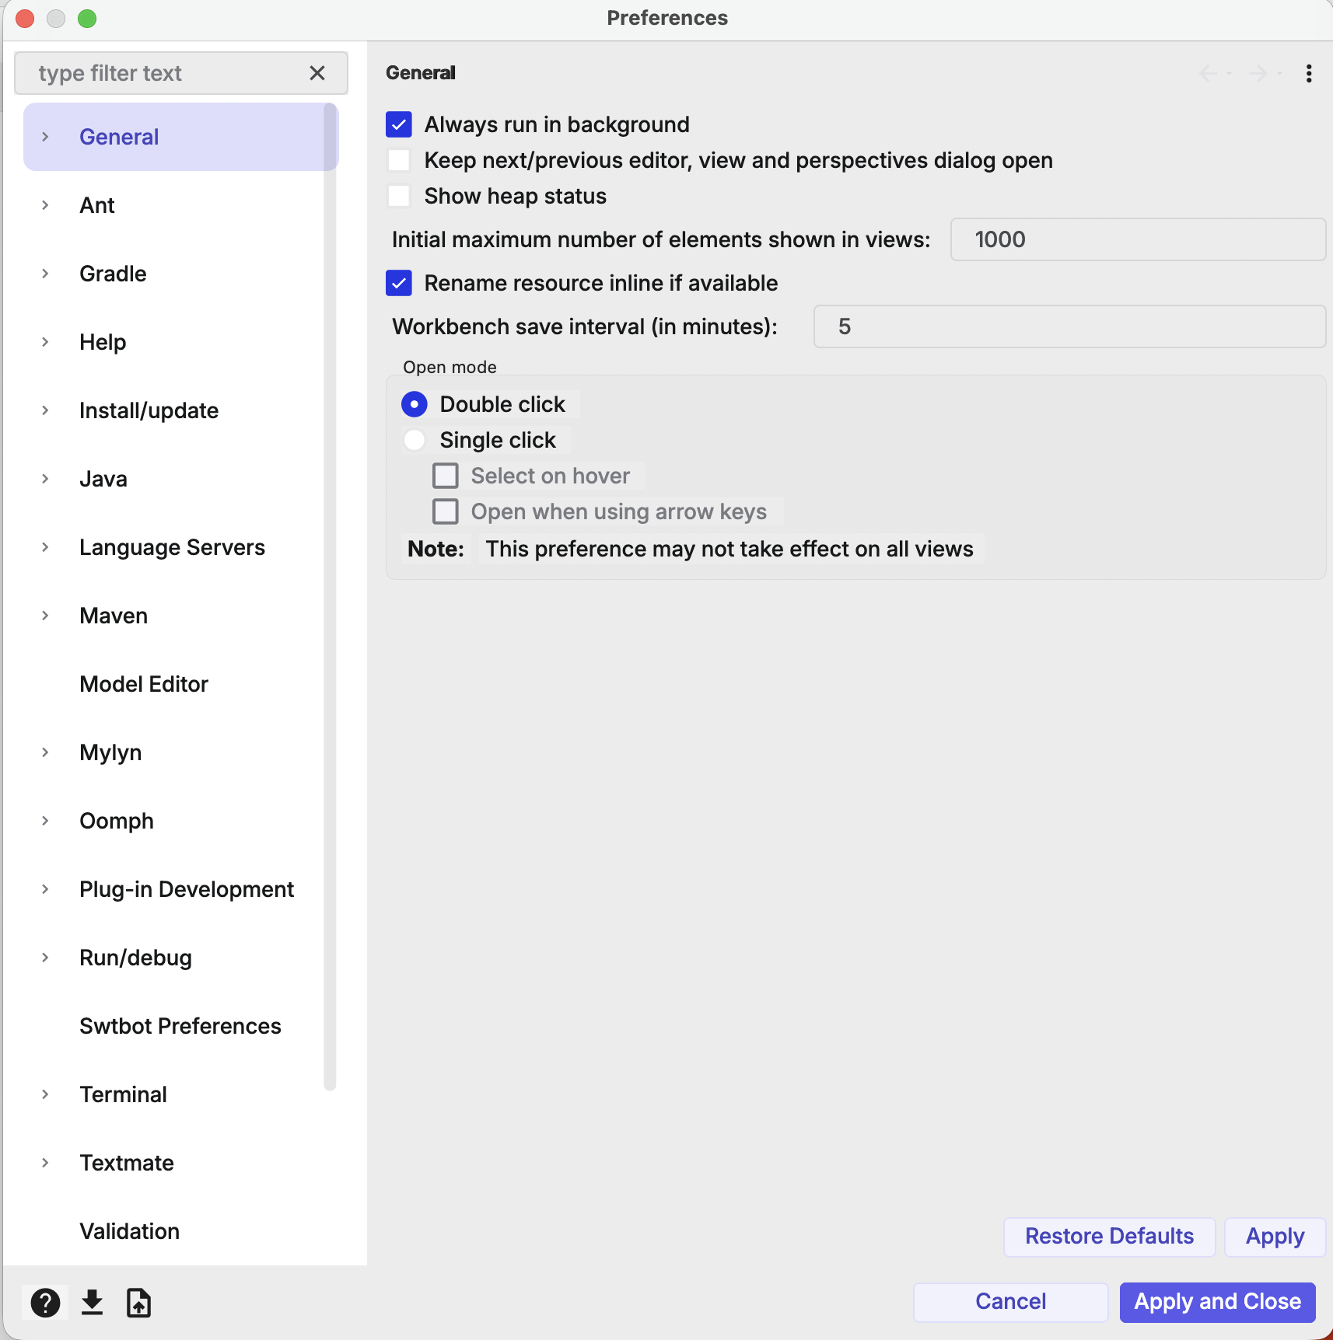Click the Apply and Close button
Image resolution: width=1333 pixels, height=1340 pixels.
(1217, 1301)
